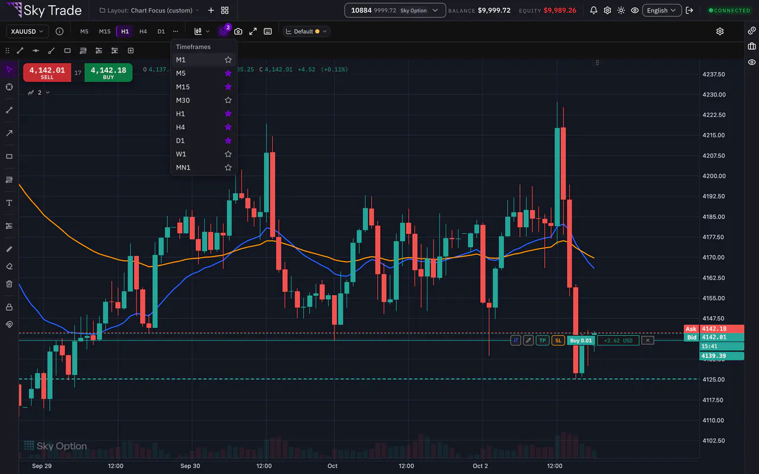Open the keyboard shortcuts icon

267,31
